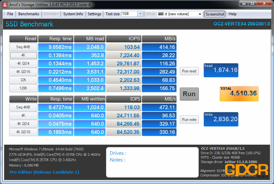Viewport: 274px width, 184px height.
Task: Select the read 4K test button
Action: [x=23, y=56]
